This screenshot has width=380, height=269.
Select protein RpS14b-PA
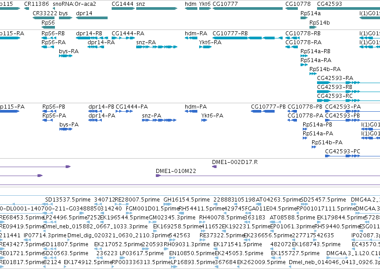pos(314,147)
